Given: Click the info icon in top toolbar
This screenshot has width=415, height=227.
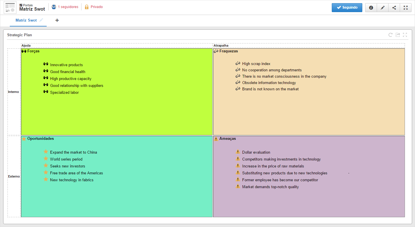Looking at the screenshot, I should coord(371,8).
